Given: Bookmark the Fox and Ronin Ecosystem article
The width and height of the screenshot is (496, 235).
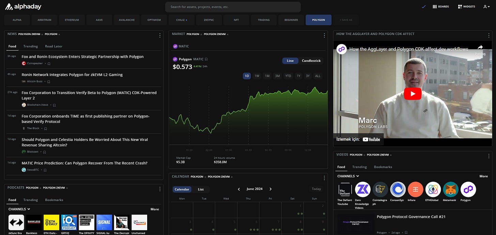Looking at the screenshot, I should pyautogui.click(x=49, y=64).
